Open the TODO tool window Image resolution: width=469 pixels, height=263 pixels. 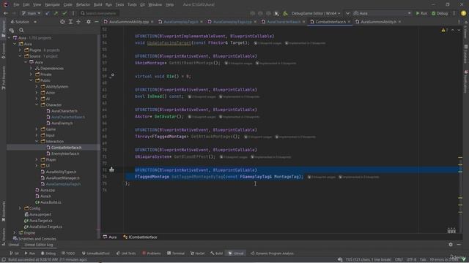[x=68, y=254]
